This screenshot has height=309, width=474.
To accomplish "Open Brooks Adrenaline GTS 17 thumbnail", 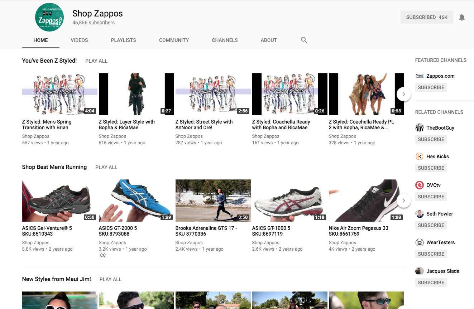I will click(x=213, y=201).
